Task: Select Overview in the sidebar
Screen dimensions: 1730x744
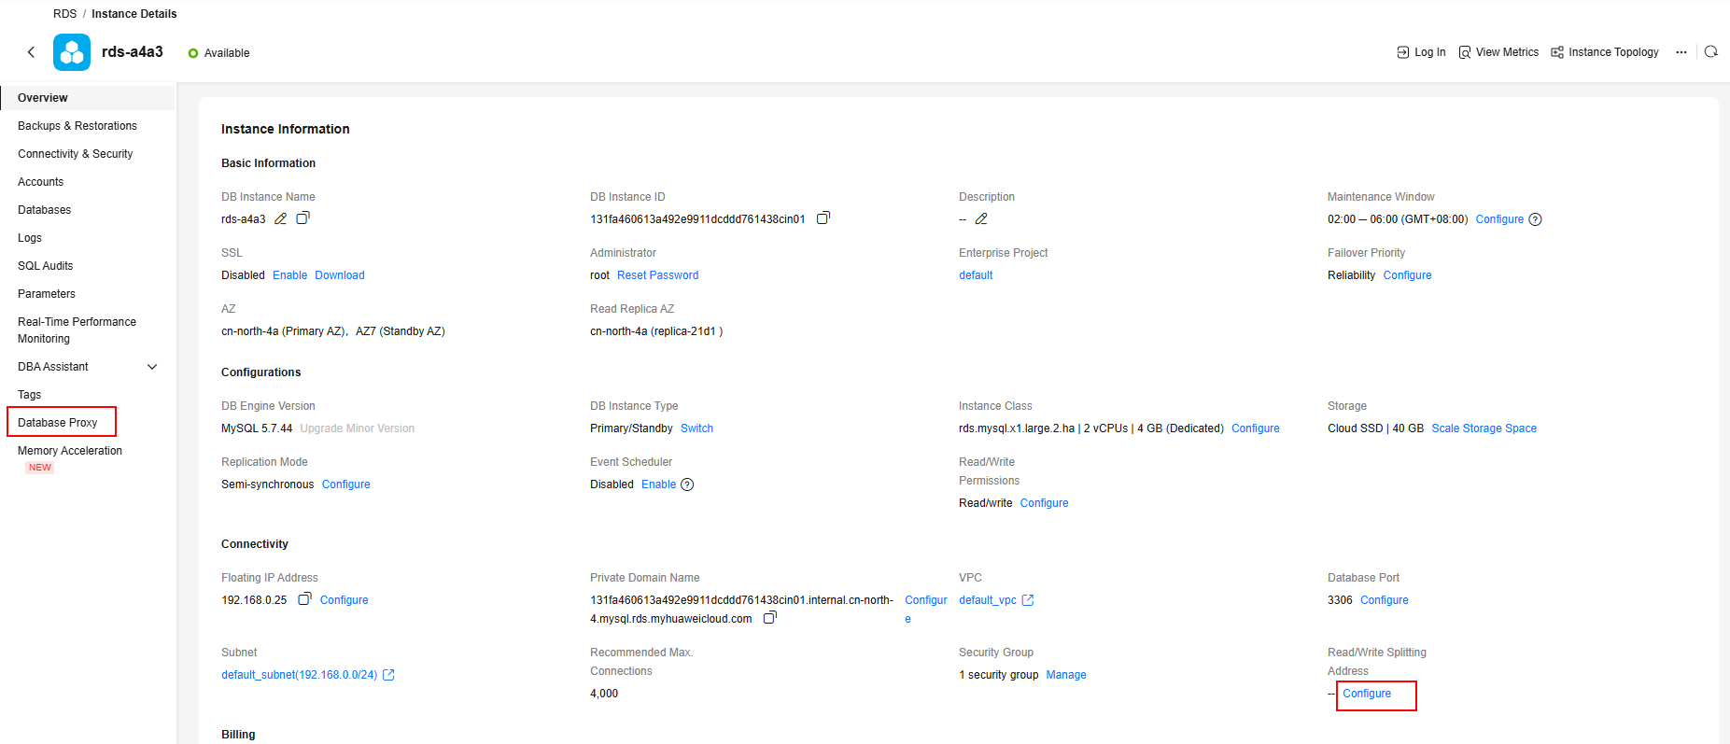Action: point(88,98)
